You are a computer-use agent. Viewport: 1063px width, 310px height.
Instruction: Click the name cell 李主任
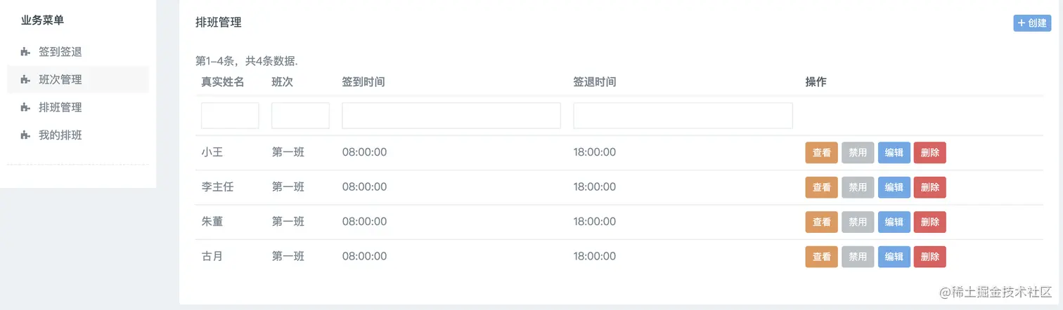tap(217, 187)
